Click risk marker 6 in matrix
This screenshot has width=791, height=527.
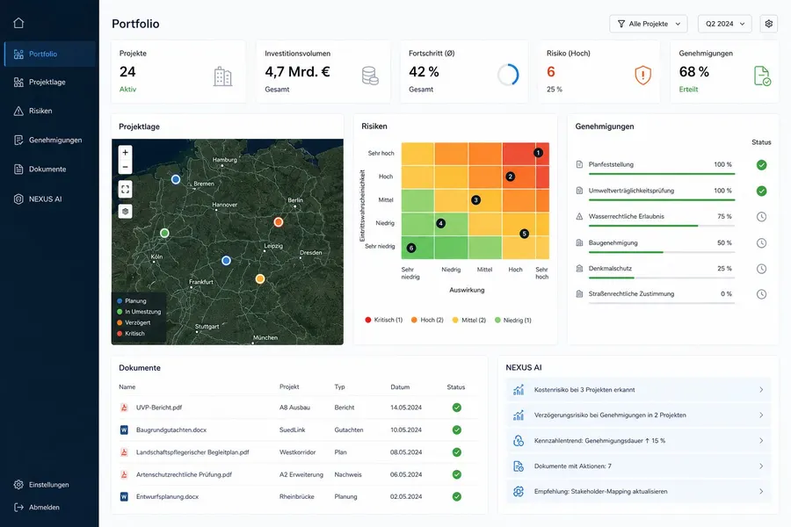[x=411, y=248]
